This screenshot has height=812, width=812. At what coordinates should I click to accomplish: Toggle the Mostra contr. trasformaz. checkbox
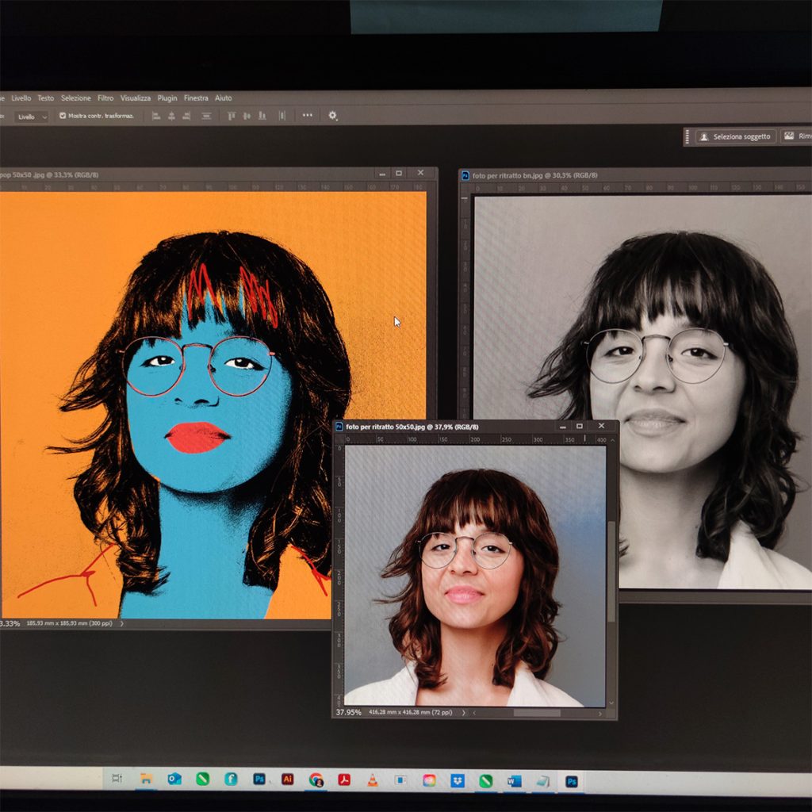coord(63,116)
